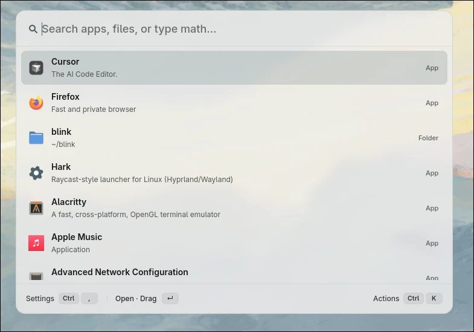
Task: Click the red Apple Music icon
Action: click(x=36, y=243)
